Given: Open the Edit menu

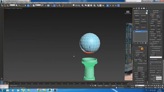Looking at the screenshot, I should [x=5, y=3].
